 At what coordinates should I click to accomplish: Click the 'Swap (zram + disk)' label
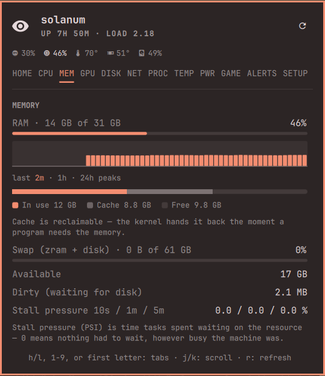61,250
